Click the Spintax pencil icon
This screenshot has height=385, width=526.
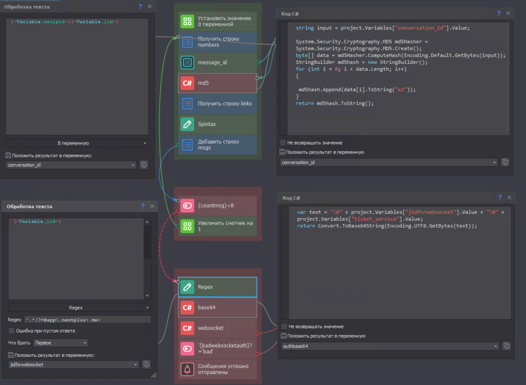click(187, 124)
